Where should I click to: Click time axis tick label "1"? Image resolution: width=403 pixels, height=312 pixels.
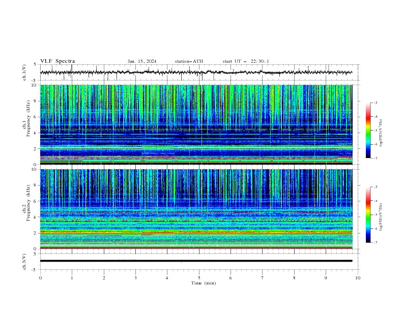(x=72, y=278)
